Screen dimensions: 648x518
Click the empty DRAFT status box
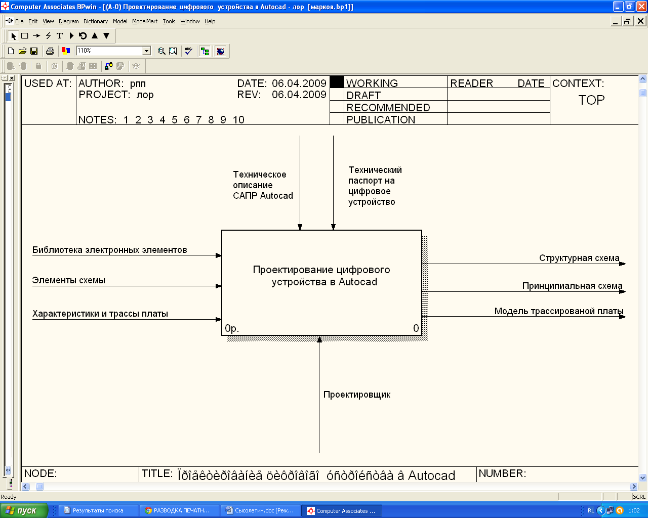[x=337, y=94]
